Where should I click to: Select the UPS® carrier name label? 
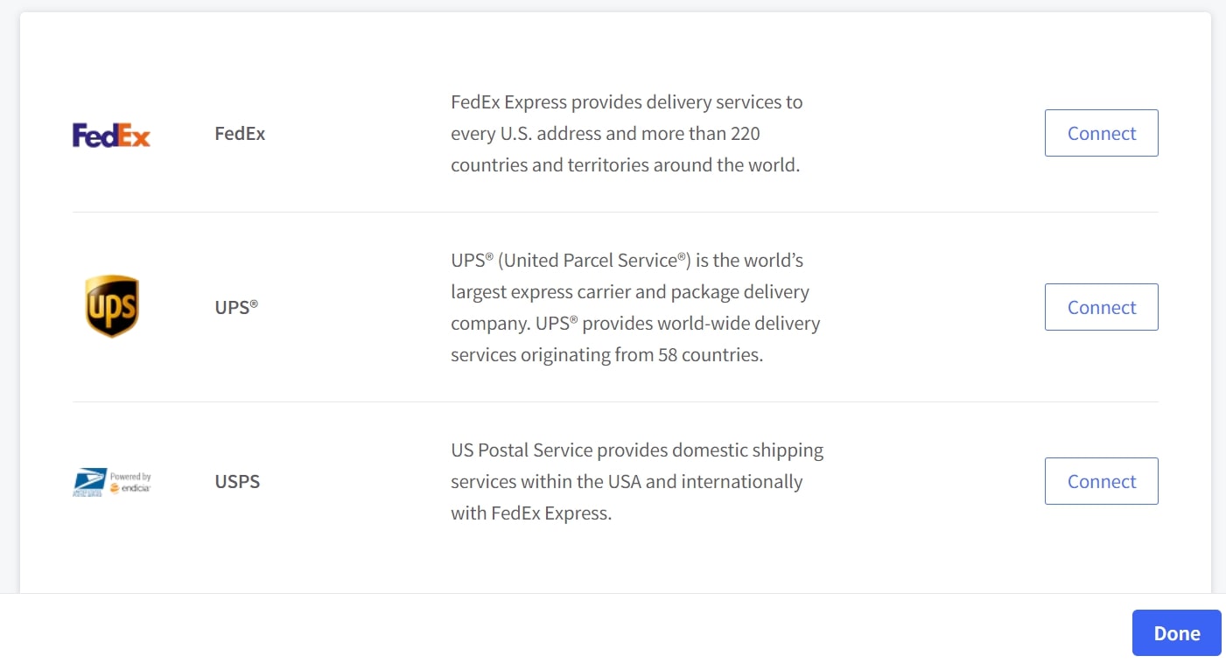pyautogui.click(x=236, y=308)
